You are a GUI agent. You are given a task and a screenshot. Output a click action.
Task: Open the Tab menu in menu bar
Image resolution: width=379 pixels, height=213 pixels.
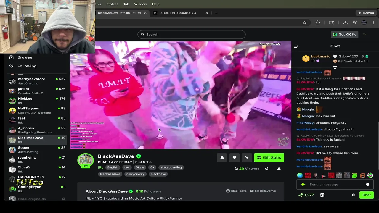tap(126, 4)
